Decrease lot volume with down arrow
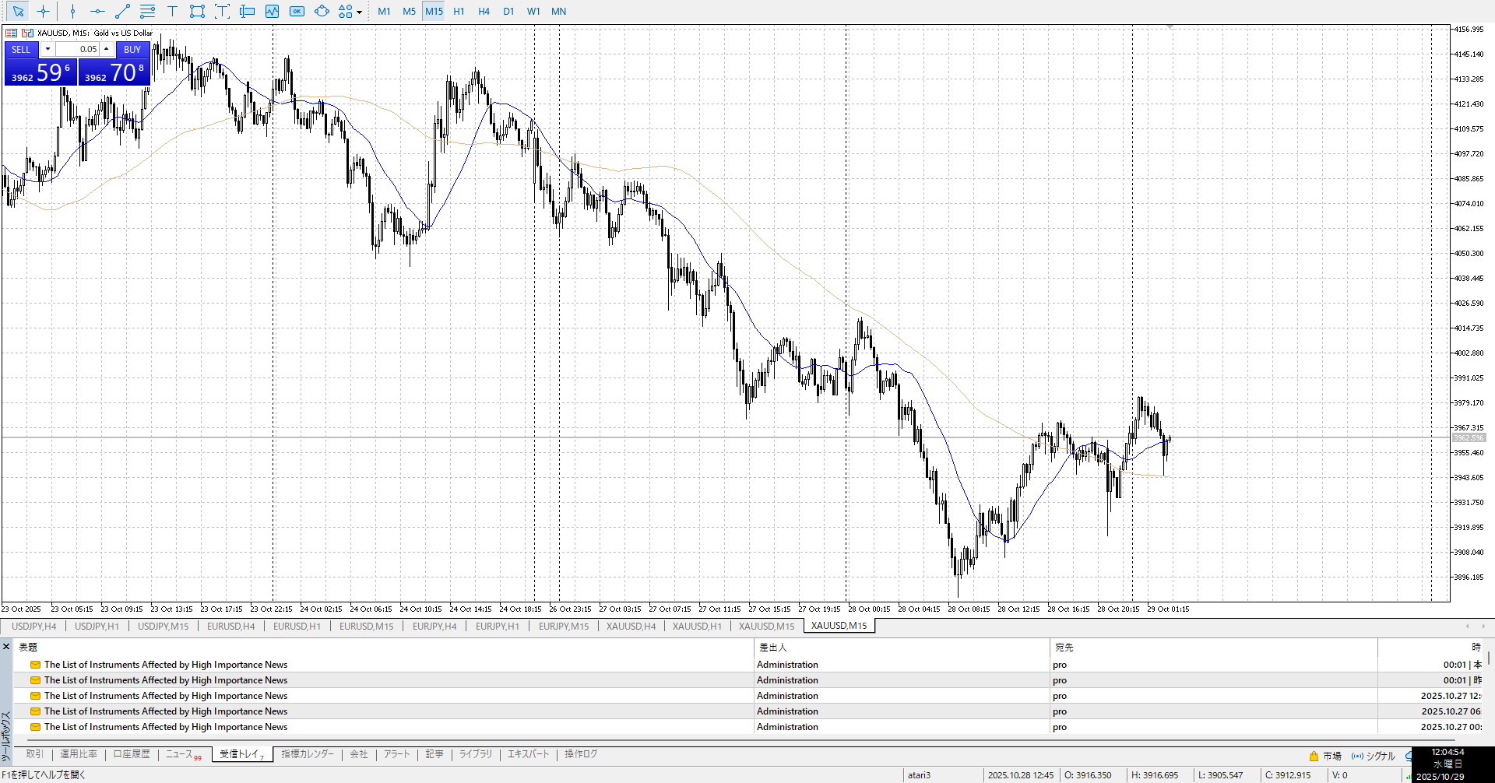1495x783 pixels. [x=47, y=49]
